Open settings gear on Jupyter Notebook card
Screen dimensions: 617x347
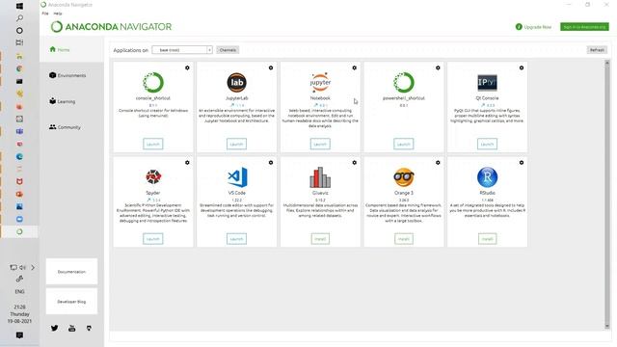354,67
